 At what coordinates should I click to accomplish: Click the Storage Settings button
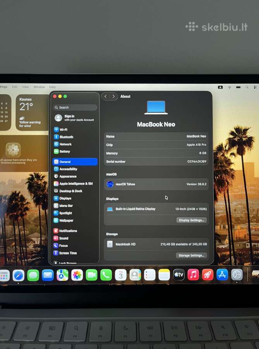tap(192, 256)
